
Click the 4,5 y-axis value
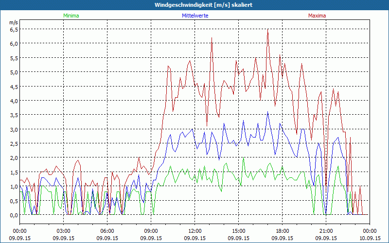14,87
